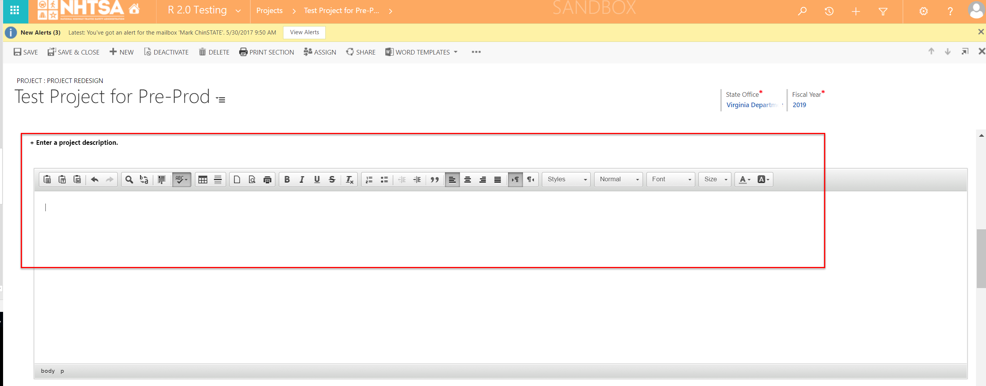Toggle bold formatting
This screenshot has height=386, width=986.
(287, 179)
